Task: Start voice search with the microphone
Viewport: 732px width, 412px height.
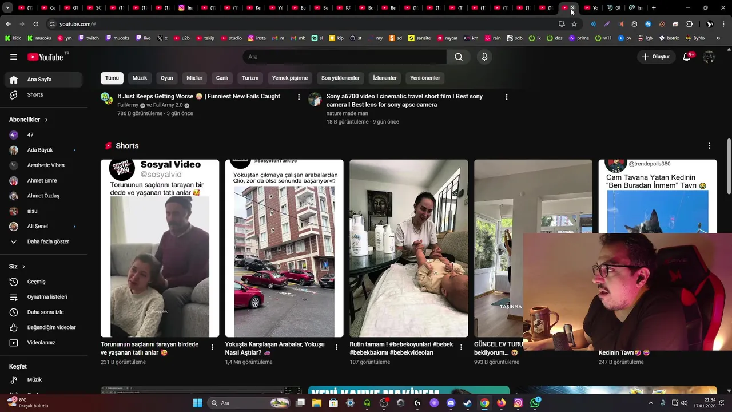Action: click(x=484, y=57)
